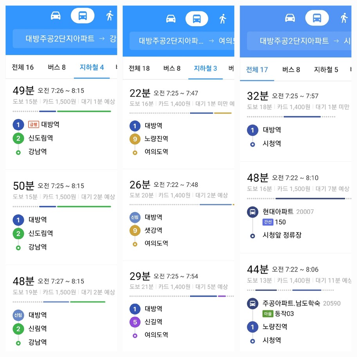Select 전체 18 tab in middle panel
Viewport: 357px width, 357px height.
pyautogui.click(x=139, y=68)
